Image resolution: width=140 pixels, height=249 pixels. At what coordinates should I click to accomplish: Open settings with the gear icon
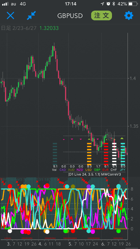click(129, 16)
